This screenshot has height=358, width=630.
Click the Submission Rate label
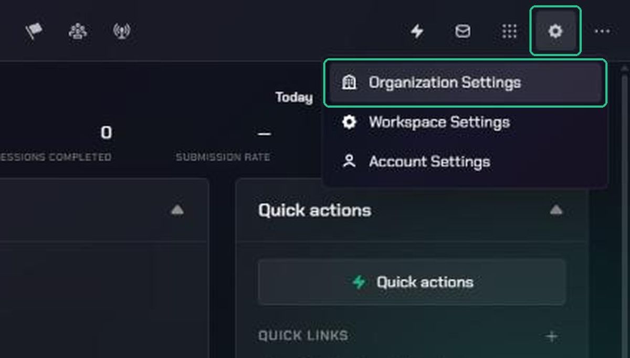pyautogui.click(x=223, y=157)
